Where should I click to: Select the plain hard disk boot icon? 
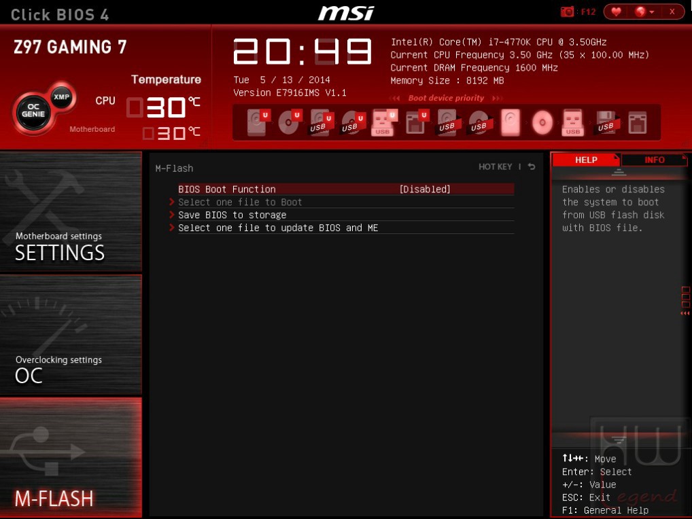[x=511, y=122]
